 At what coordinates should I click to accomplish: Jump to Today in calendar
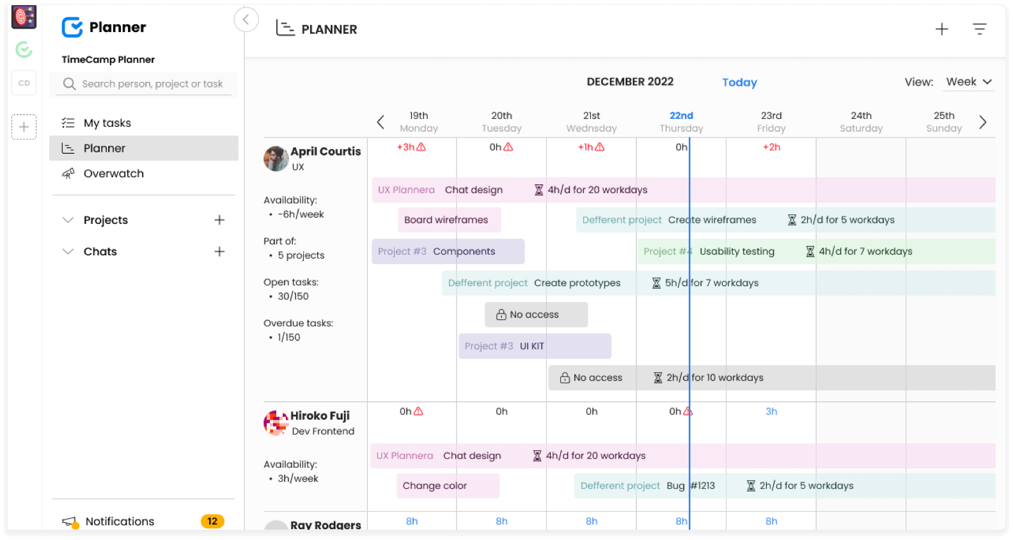click(739, 83)
